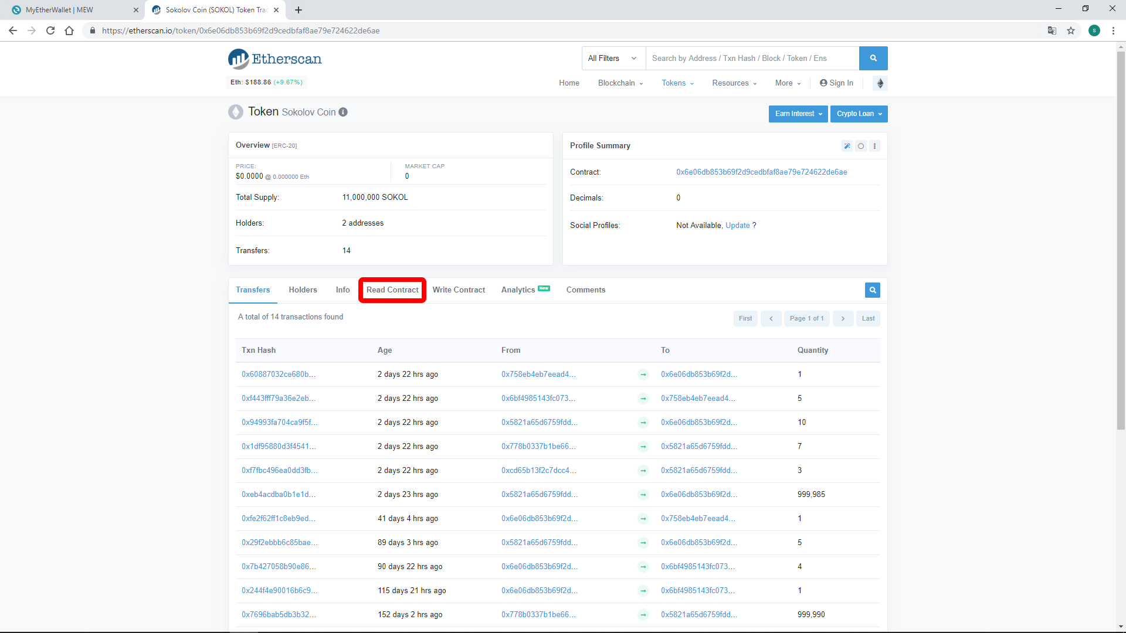Image resolution: width=1126 pixels, height=633 pixels.
Task: Click the Home navigation link
Action: [569, 83]
